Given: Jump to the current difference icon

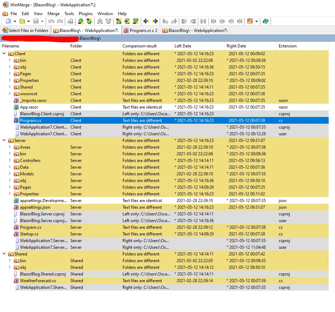Looking at the screenshot, I should (x=127, y=21).
